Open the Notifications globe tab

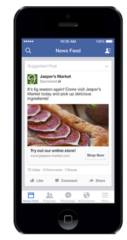coord(86,197)
